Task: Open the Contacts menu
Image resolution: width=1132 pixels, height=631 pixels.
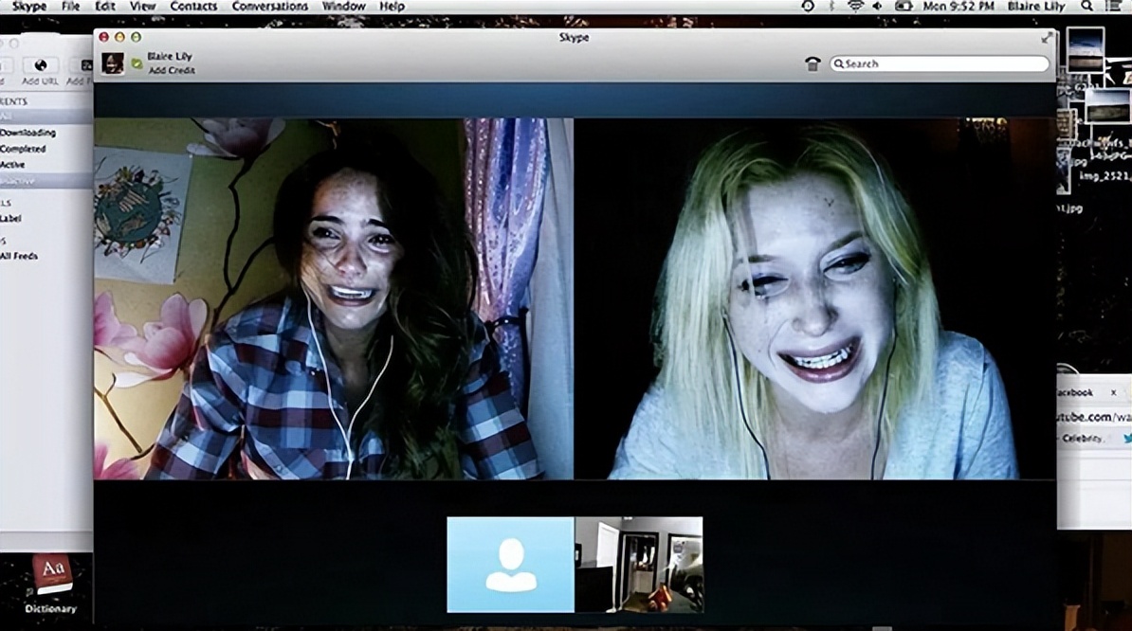Action: tap(193, 7)
